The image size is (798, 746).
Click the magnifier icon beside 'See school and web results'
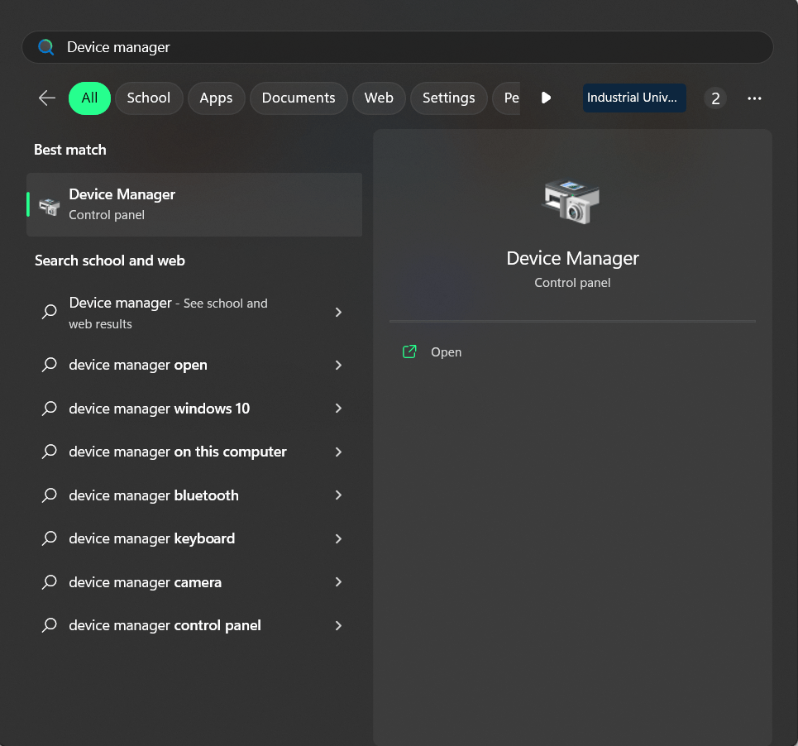pos(50,312)
